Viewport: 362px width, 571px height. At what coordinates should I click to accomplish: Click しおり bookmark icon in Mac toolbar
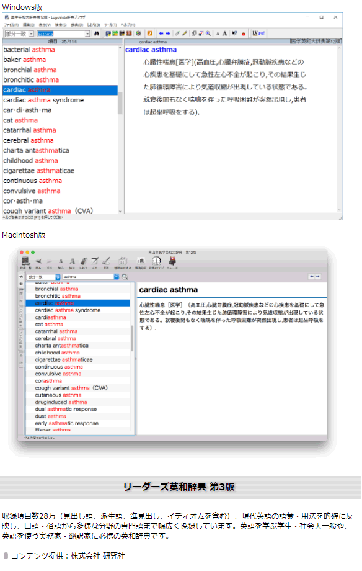click(83, 263)
